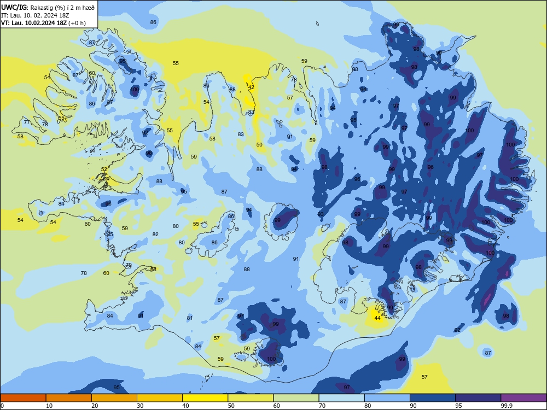This screenshot has height=410, width=547.
Task: Click the title text 'Rakastig (%) í 2 m hæð'
Action: point(62,7)
